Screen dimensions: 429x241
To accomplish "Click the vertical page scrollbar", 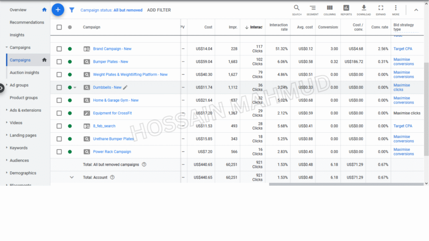I will [x=426, y=109].
